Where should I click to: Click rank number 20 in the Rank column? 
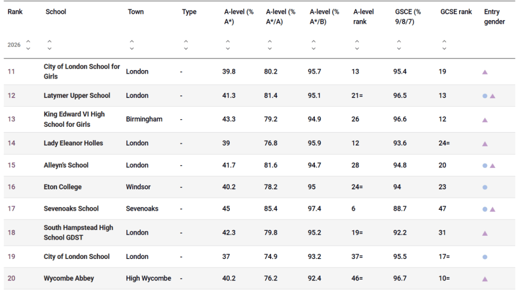(x=11, y=279)
